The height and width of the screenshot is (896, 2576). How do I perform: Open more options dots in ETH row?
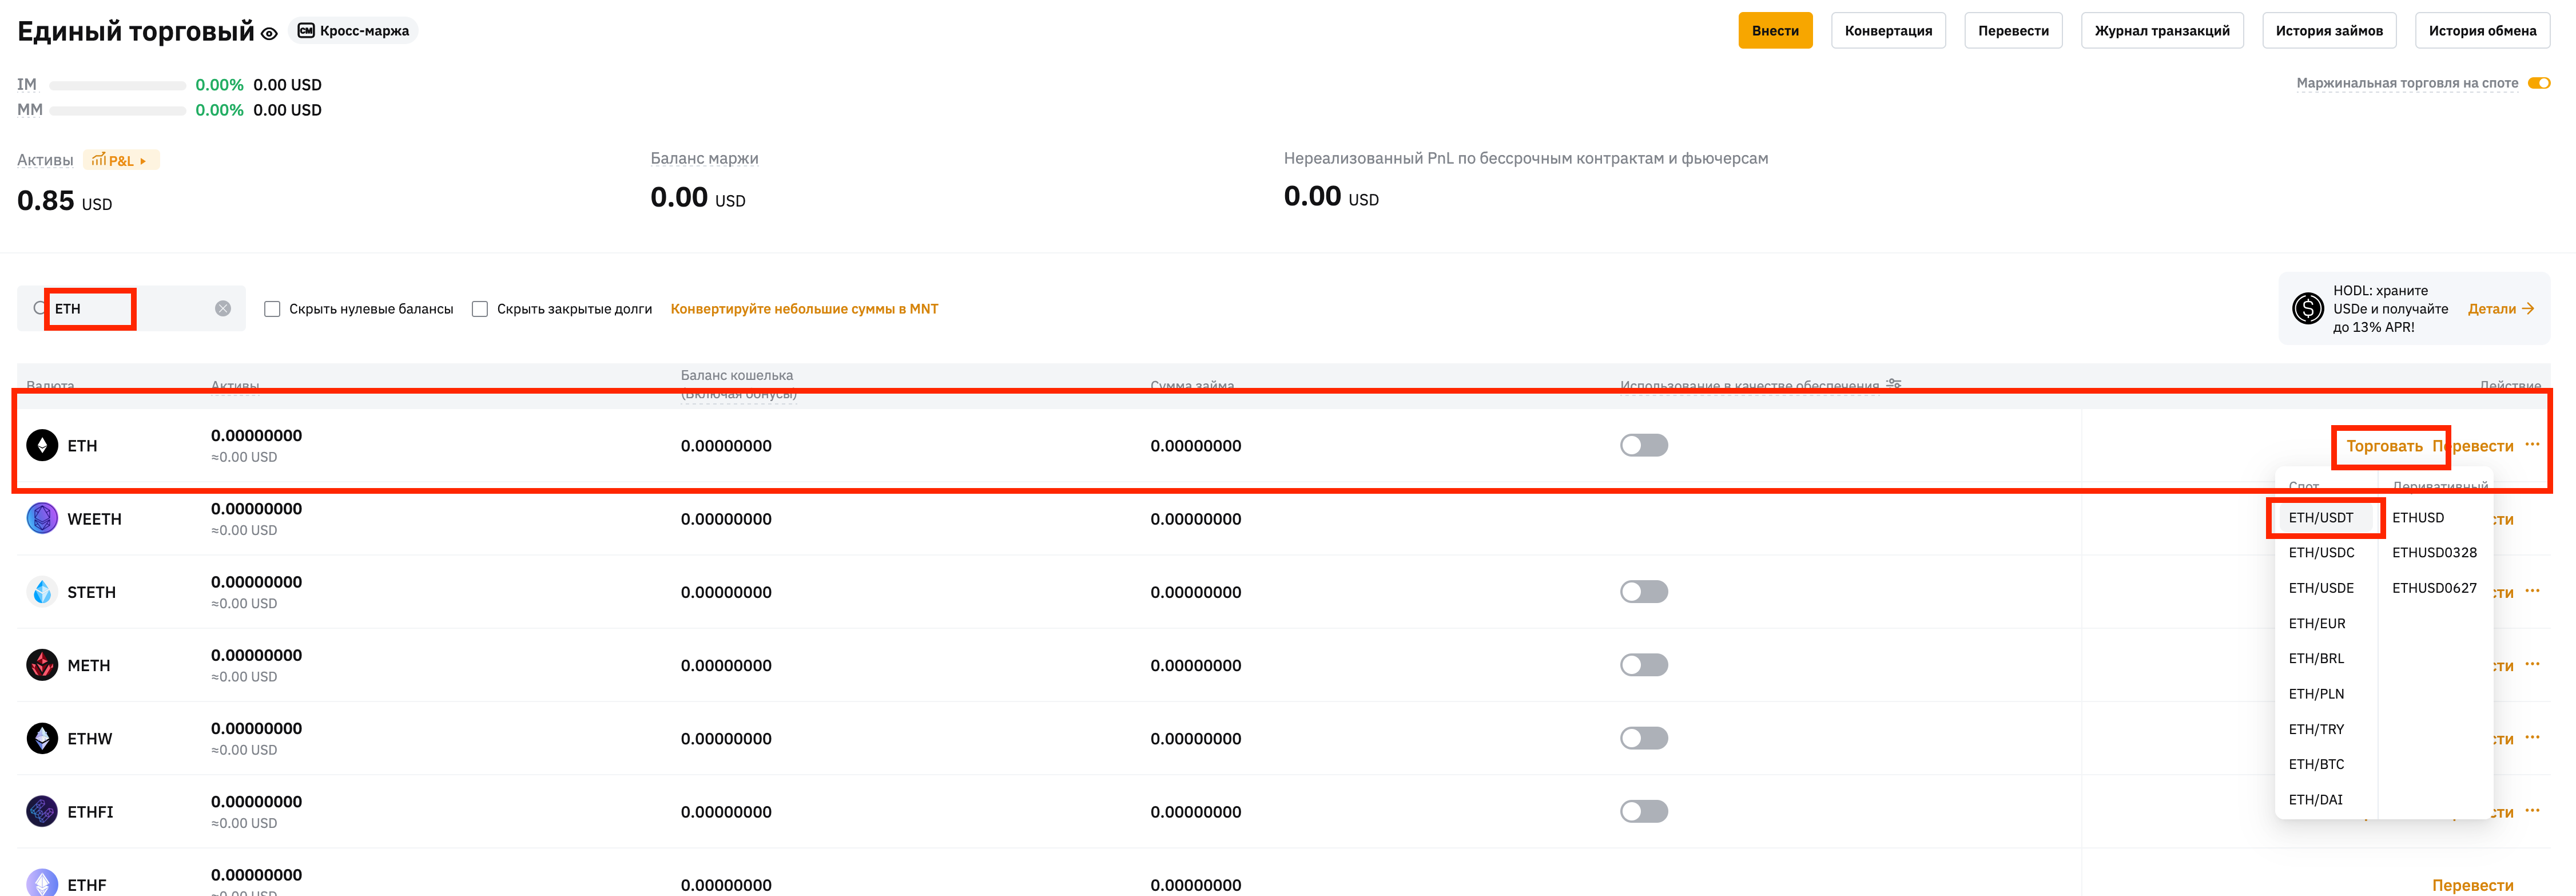(2532, 444)
